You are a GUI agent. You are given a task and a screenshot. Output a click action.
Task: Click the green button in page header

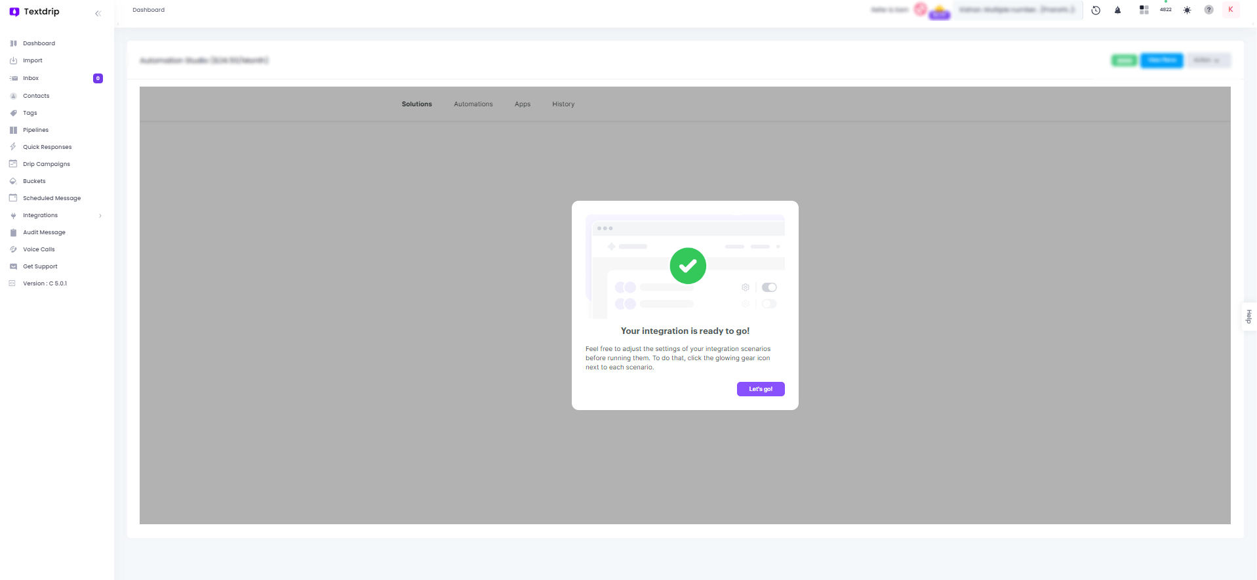[x=1125, y=60]
